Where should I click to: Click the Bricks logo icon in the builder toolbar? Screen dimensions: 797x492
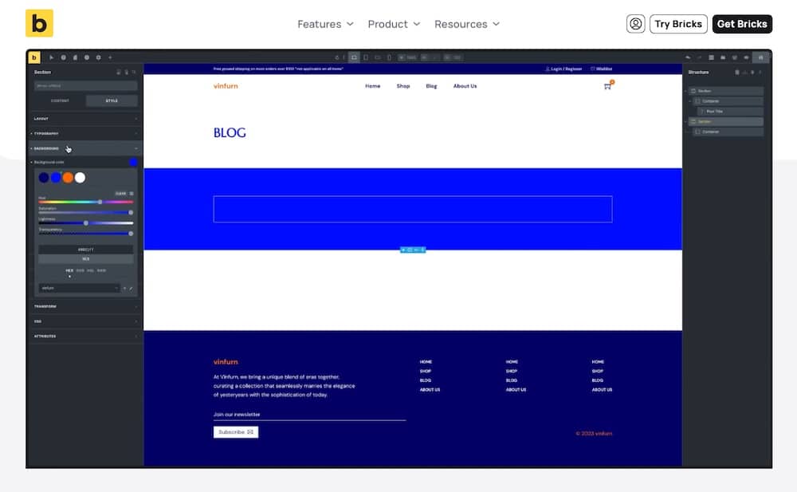click(34, 57)
